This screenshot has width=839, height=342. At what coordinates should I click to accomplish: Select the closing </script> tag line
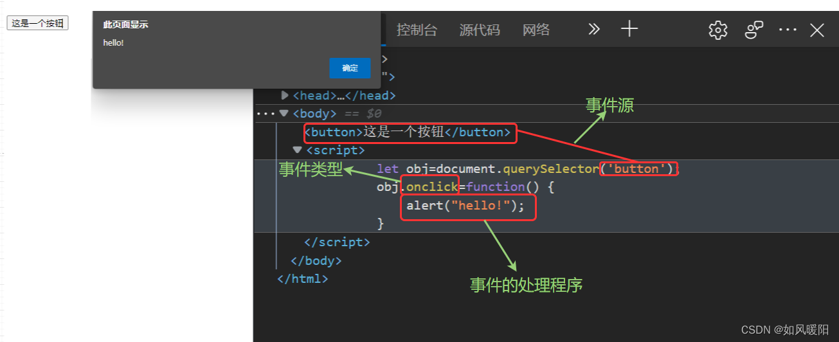click(x=337, y=242)
